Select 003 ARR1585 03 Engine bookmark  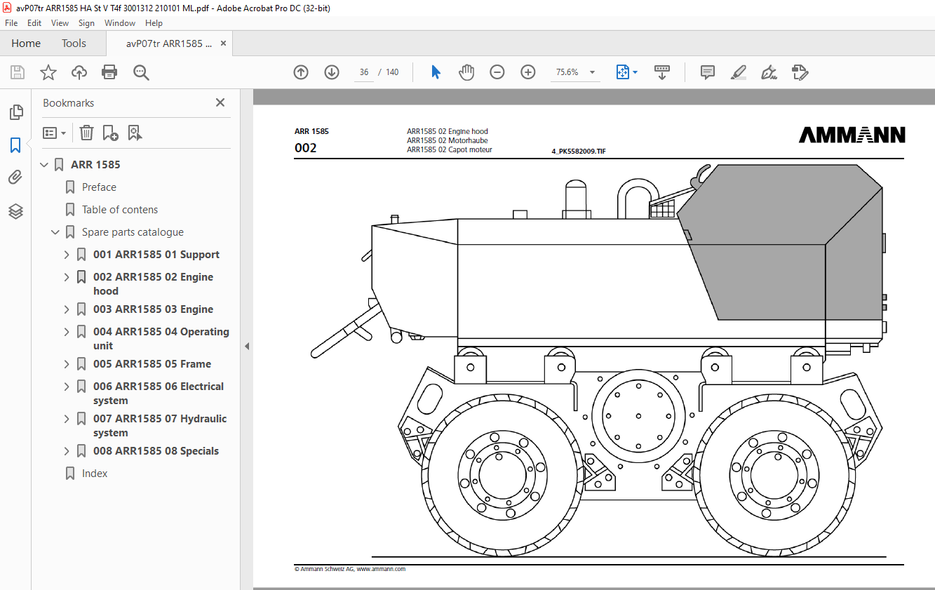(x=153, y=309)
